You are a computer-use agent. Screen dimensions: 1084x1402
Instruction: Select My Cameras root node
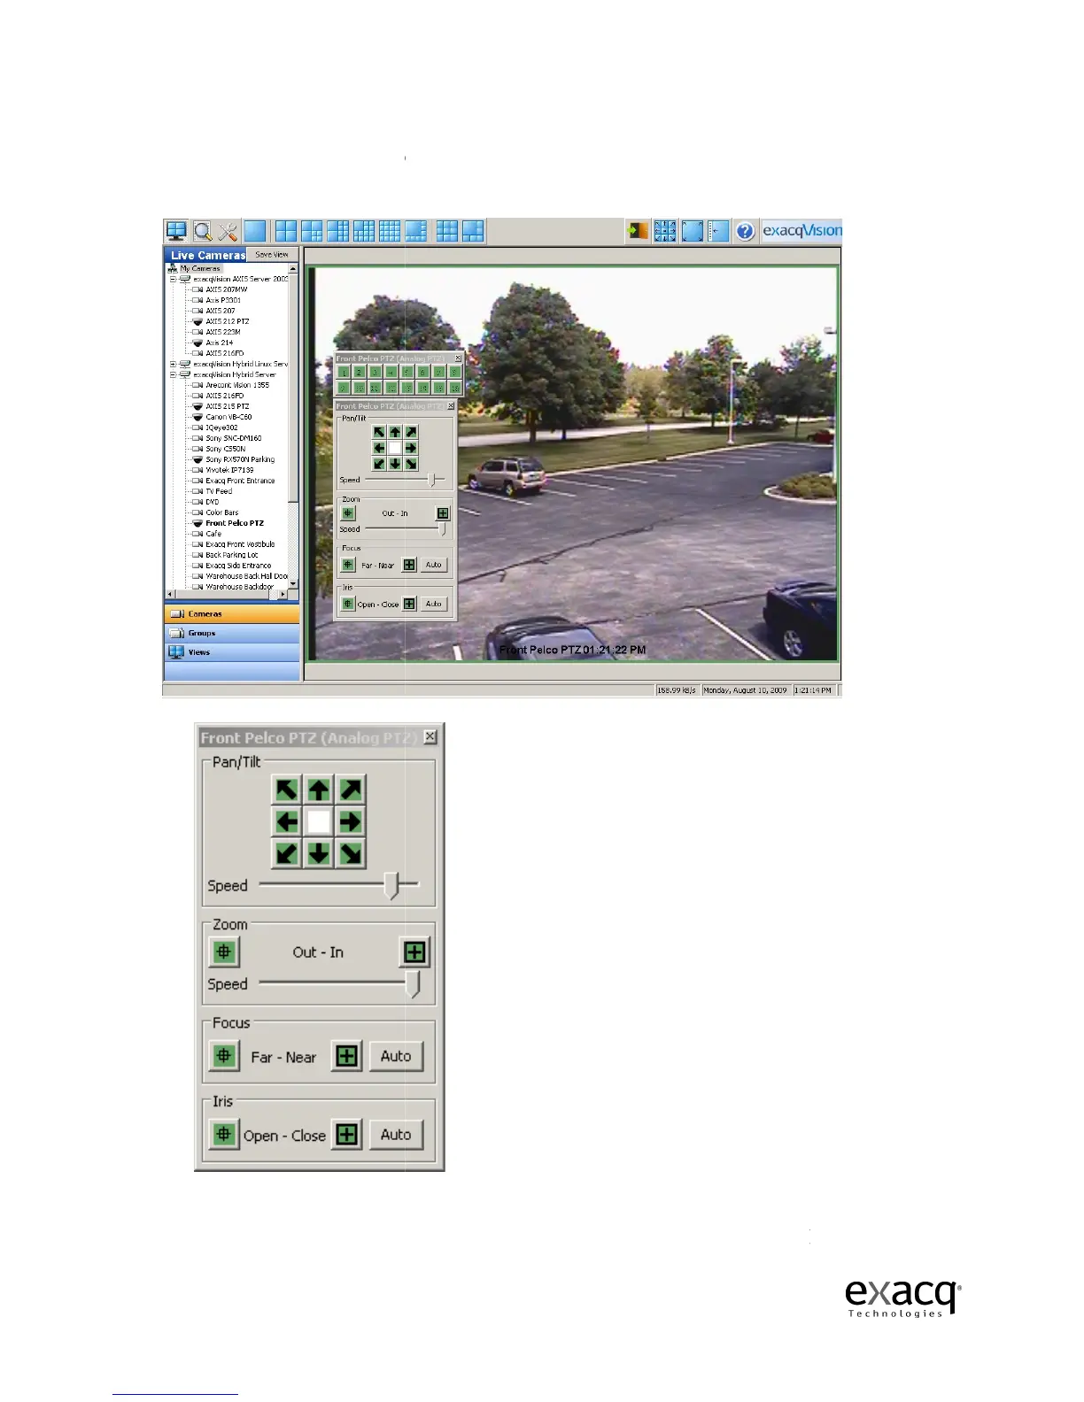[x=200, y=268]
